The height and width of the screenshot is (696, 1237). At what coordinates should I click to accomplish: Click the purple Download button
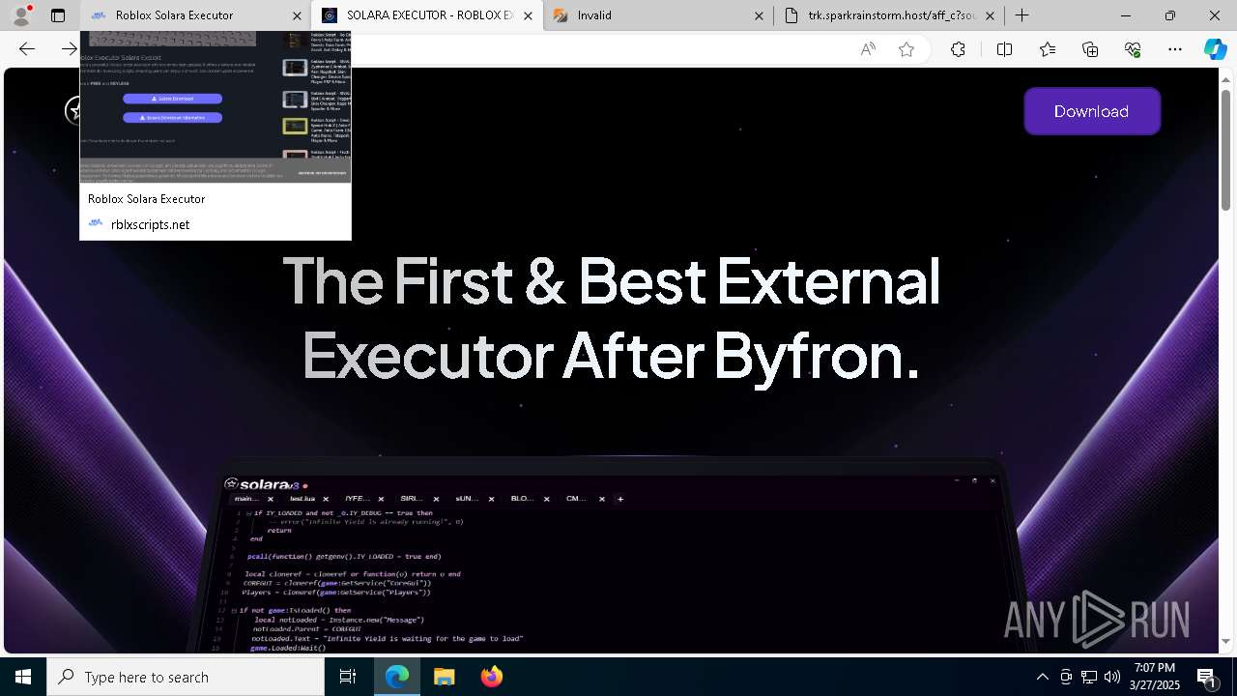pos(1092,111)
